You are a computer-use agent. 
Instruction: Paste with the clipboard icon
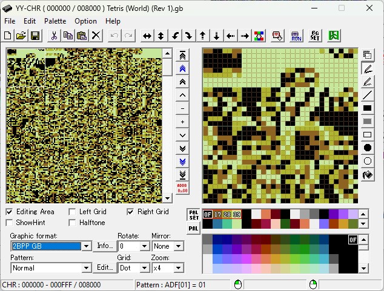click(x=82, y=36)
